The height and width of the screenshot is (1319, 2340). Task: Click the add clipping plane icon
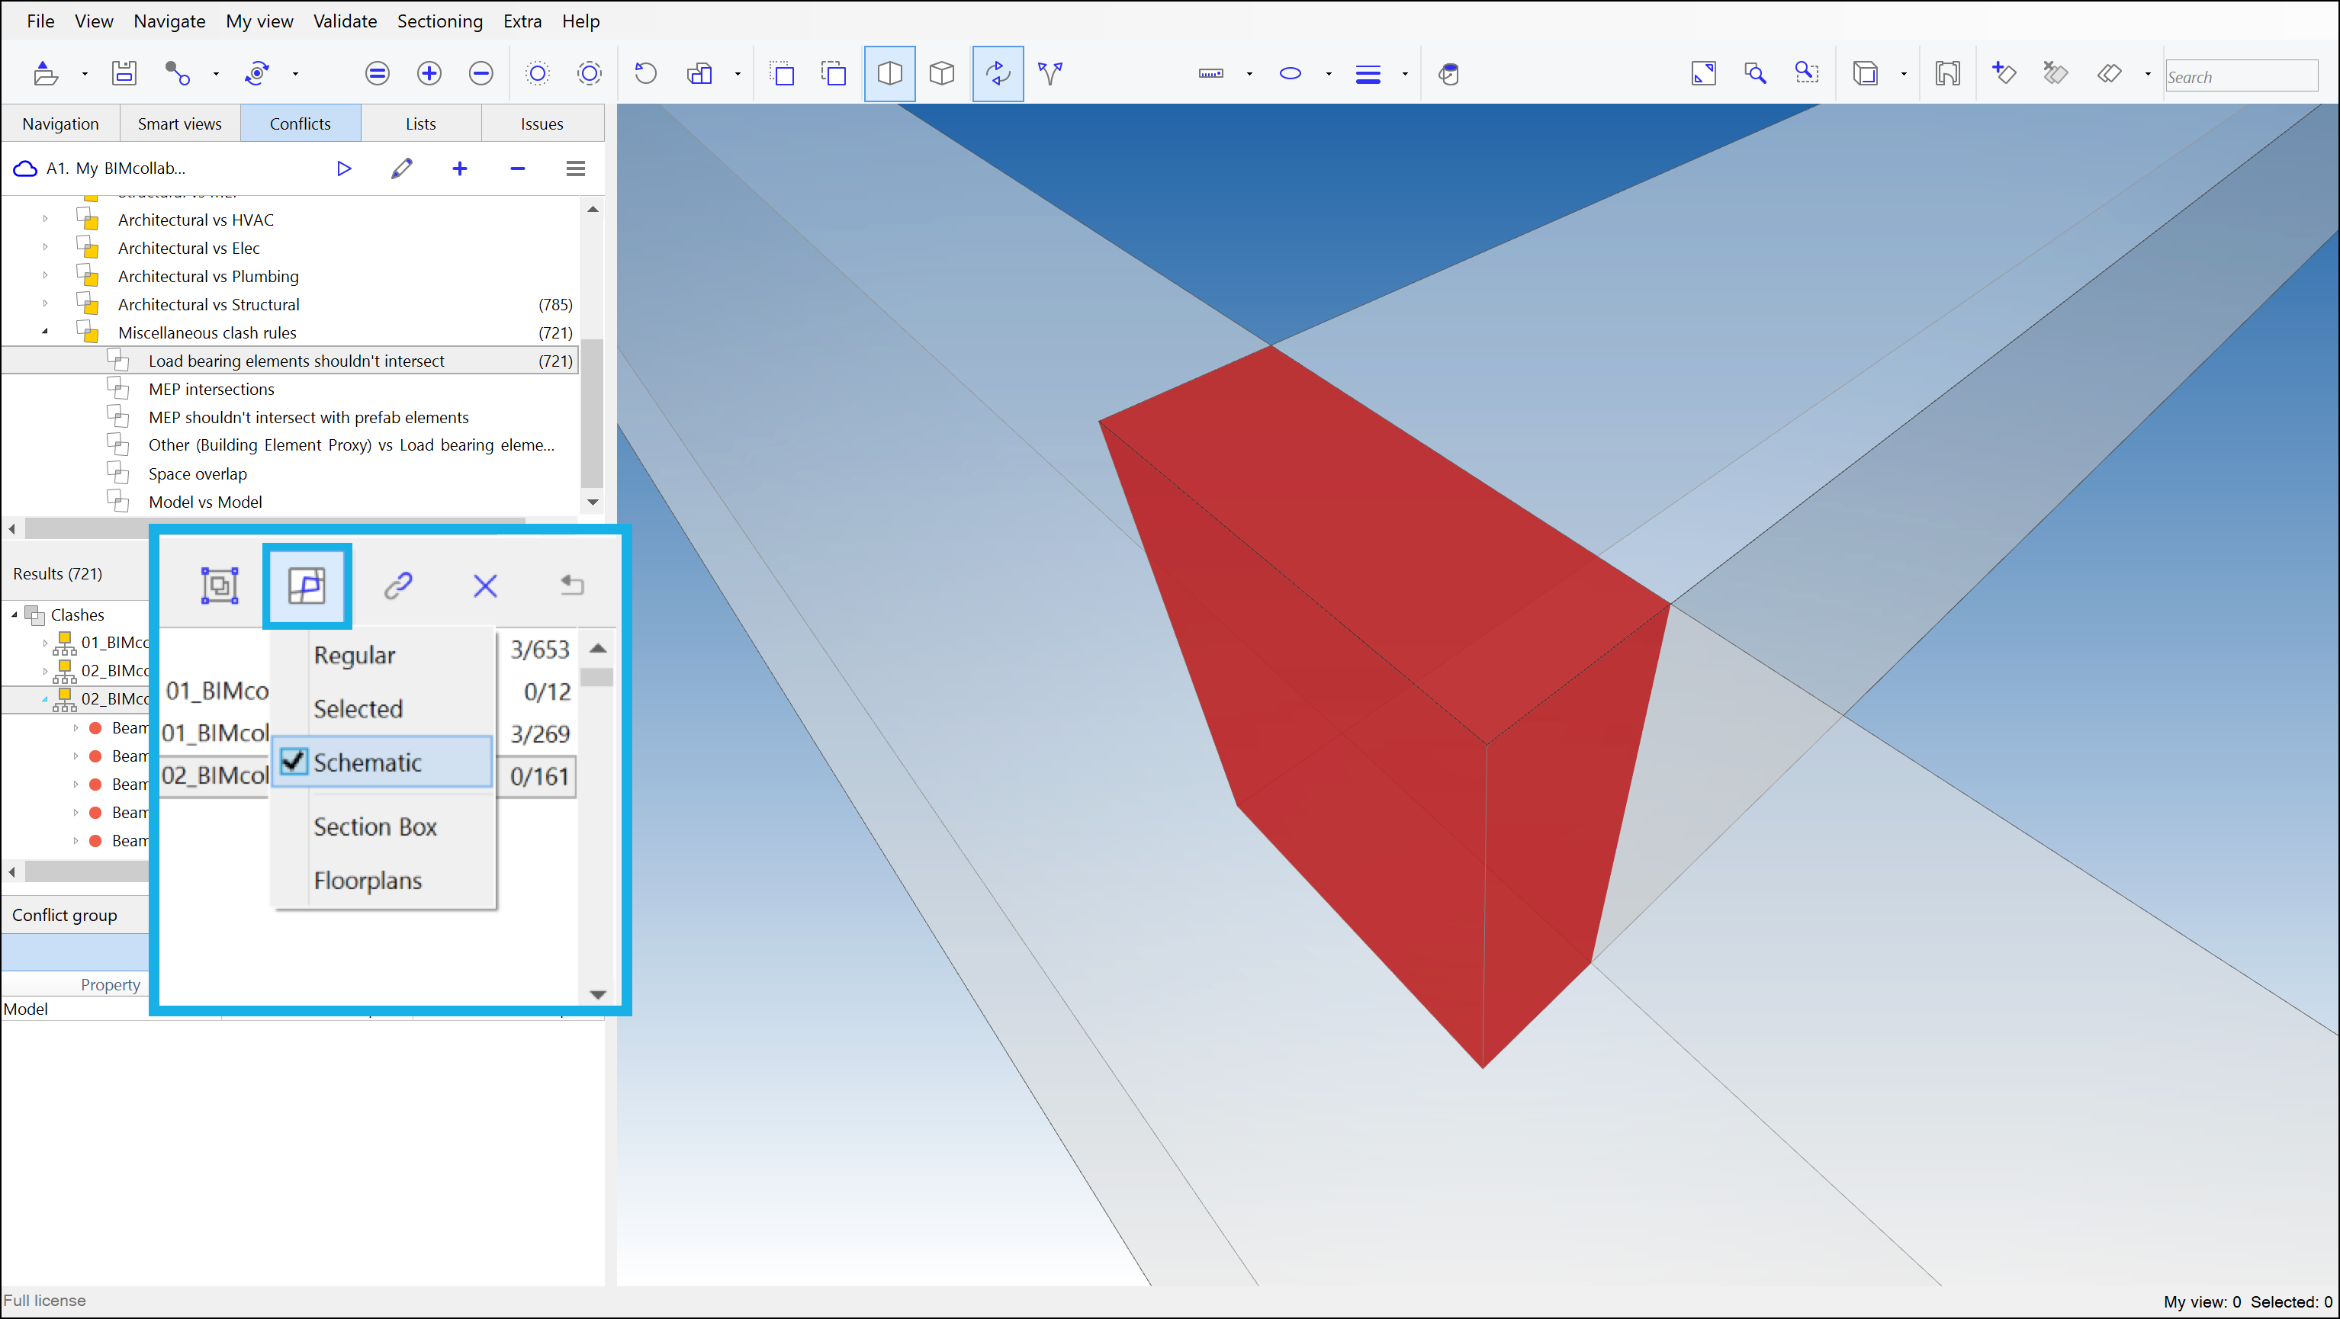[2004, 73]
